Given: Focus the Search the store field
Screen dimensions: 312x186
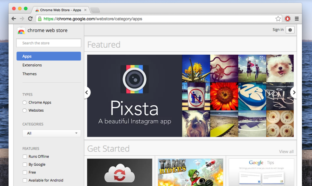Looking at the screenshot, I should [x=49, y=43].
